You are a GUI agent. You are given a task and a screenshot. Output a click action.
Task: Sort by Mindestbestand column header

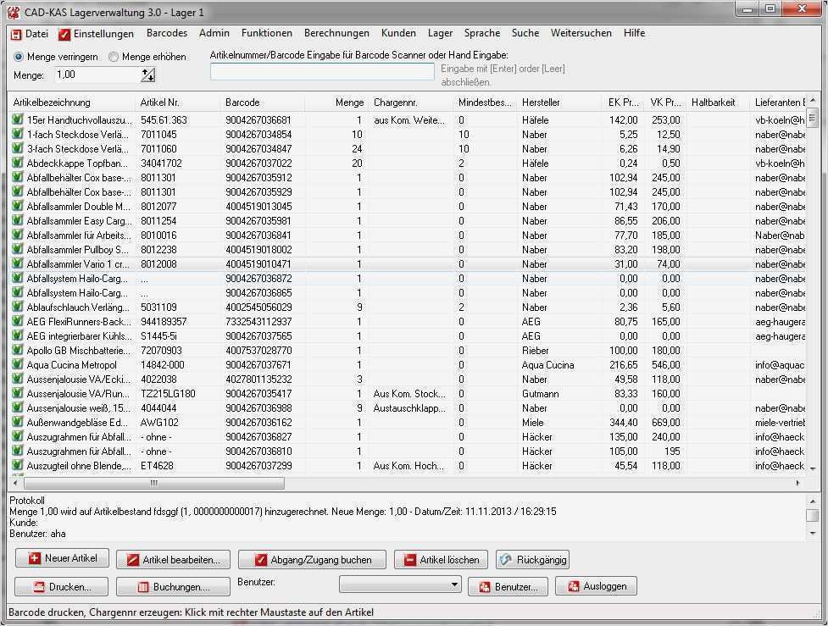point(485,102)
